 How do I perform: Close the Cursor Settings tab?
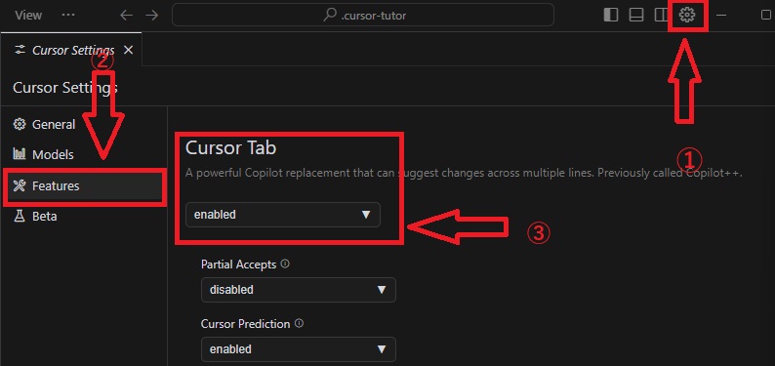click(128, 50)
